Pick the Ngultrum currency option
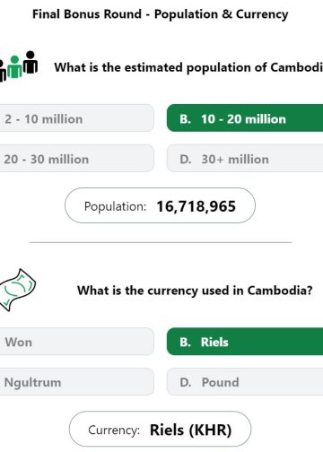Viewport: 323px width, 452px height. coord(77,382)
